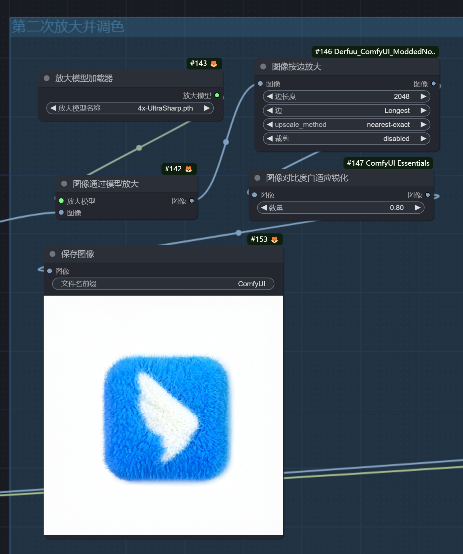The image size is (463, 554).
Task: Collapse the 图像按边放大 node via its title dot
Action: (263, 66)
